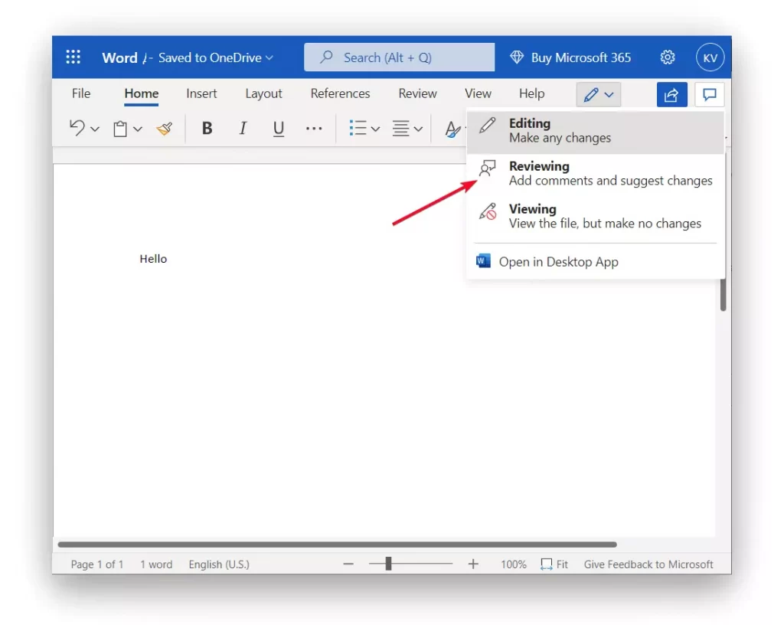Click the 1 word count
784x641 pixels.
[x=156, y=564]
